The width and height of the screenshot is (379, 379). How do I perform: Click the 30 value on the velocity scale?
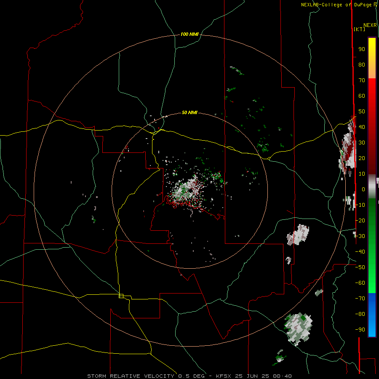tap(362, 143)
